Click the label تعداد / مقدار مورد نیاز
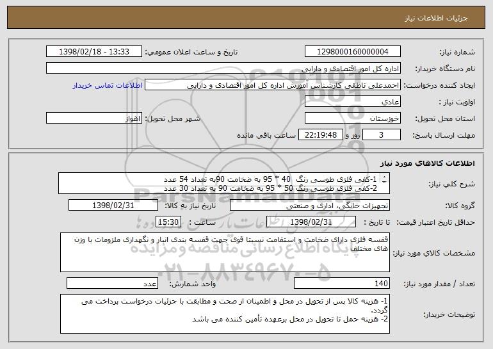 click(439, 284)
